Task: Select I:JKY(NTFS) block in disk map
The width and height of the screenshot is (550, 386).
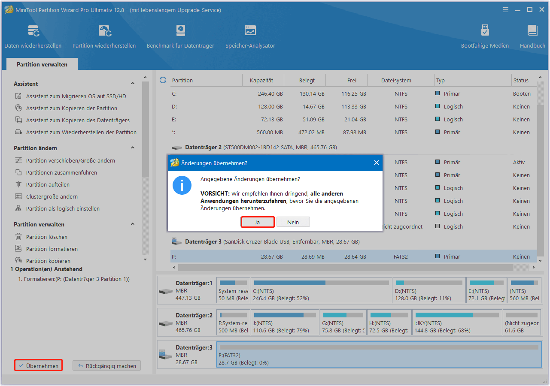Action: (457, 322)
